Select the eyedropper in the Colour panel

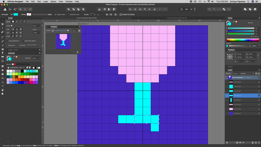point(234,22)
